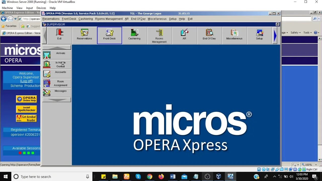The width and height of the screenshot is (322, 181).
Task: Click Internet Explorer forward button
Action: click(10, 19)
